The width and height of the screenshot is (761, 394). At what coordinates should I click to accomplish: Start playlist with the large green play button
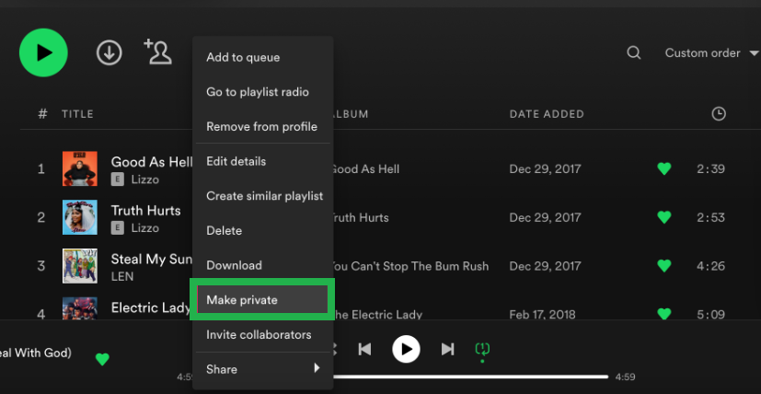pos(43,52)
